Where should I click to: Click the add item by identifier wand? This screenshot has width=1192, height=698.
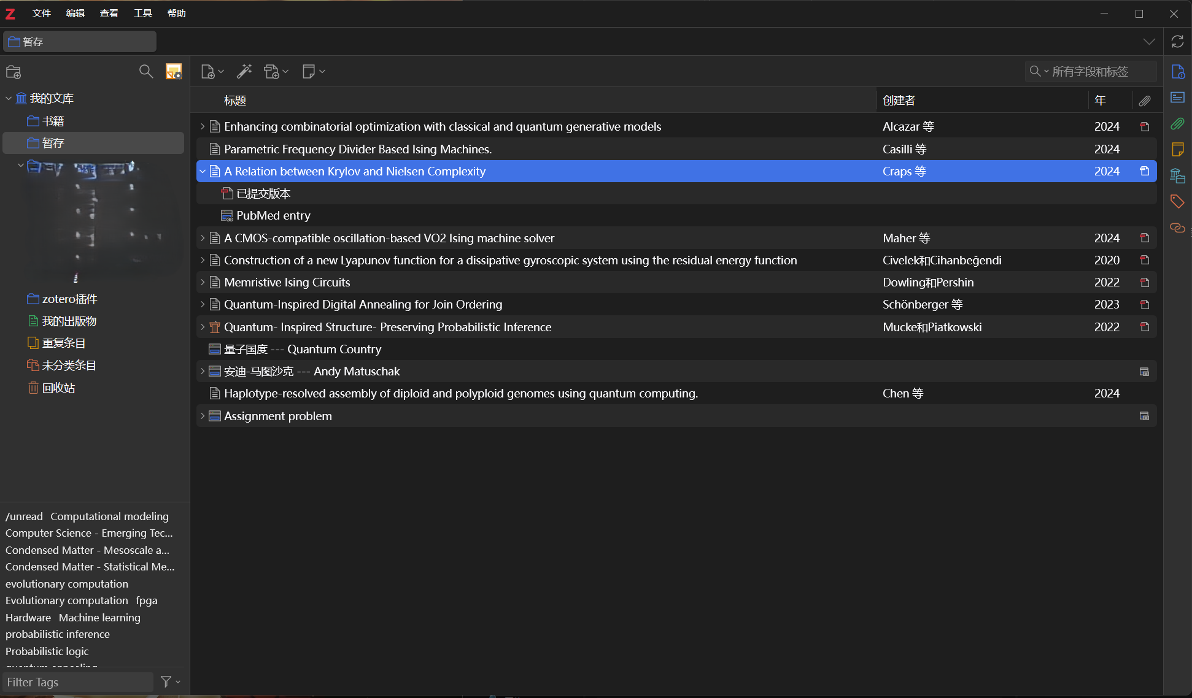(244, 72)
